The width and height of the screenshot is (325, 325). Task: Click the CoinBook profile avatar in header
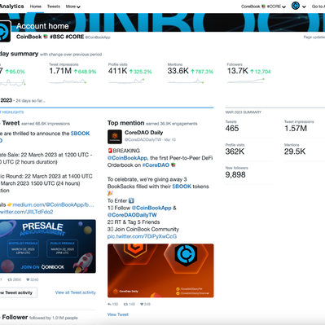click(5, 31)
